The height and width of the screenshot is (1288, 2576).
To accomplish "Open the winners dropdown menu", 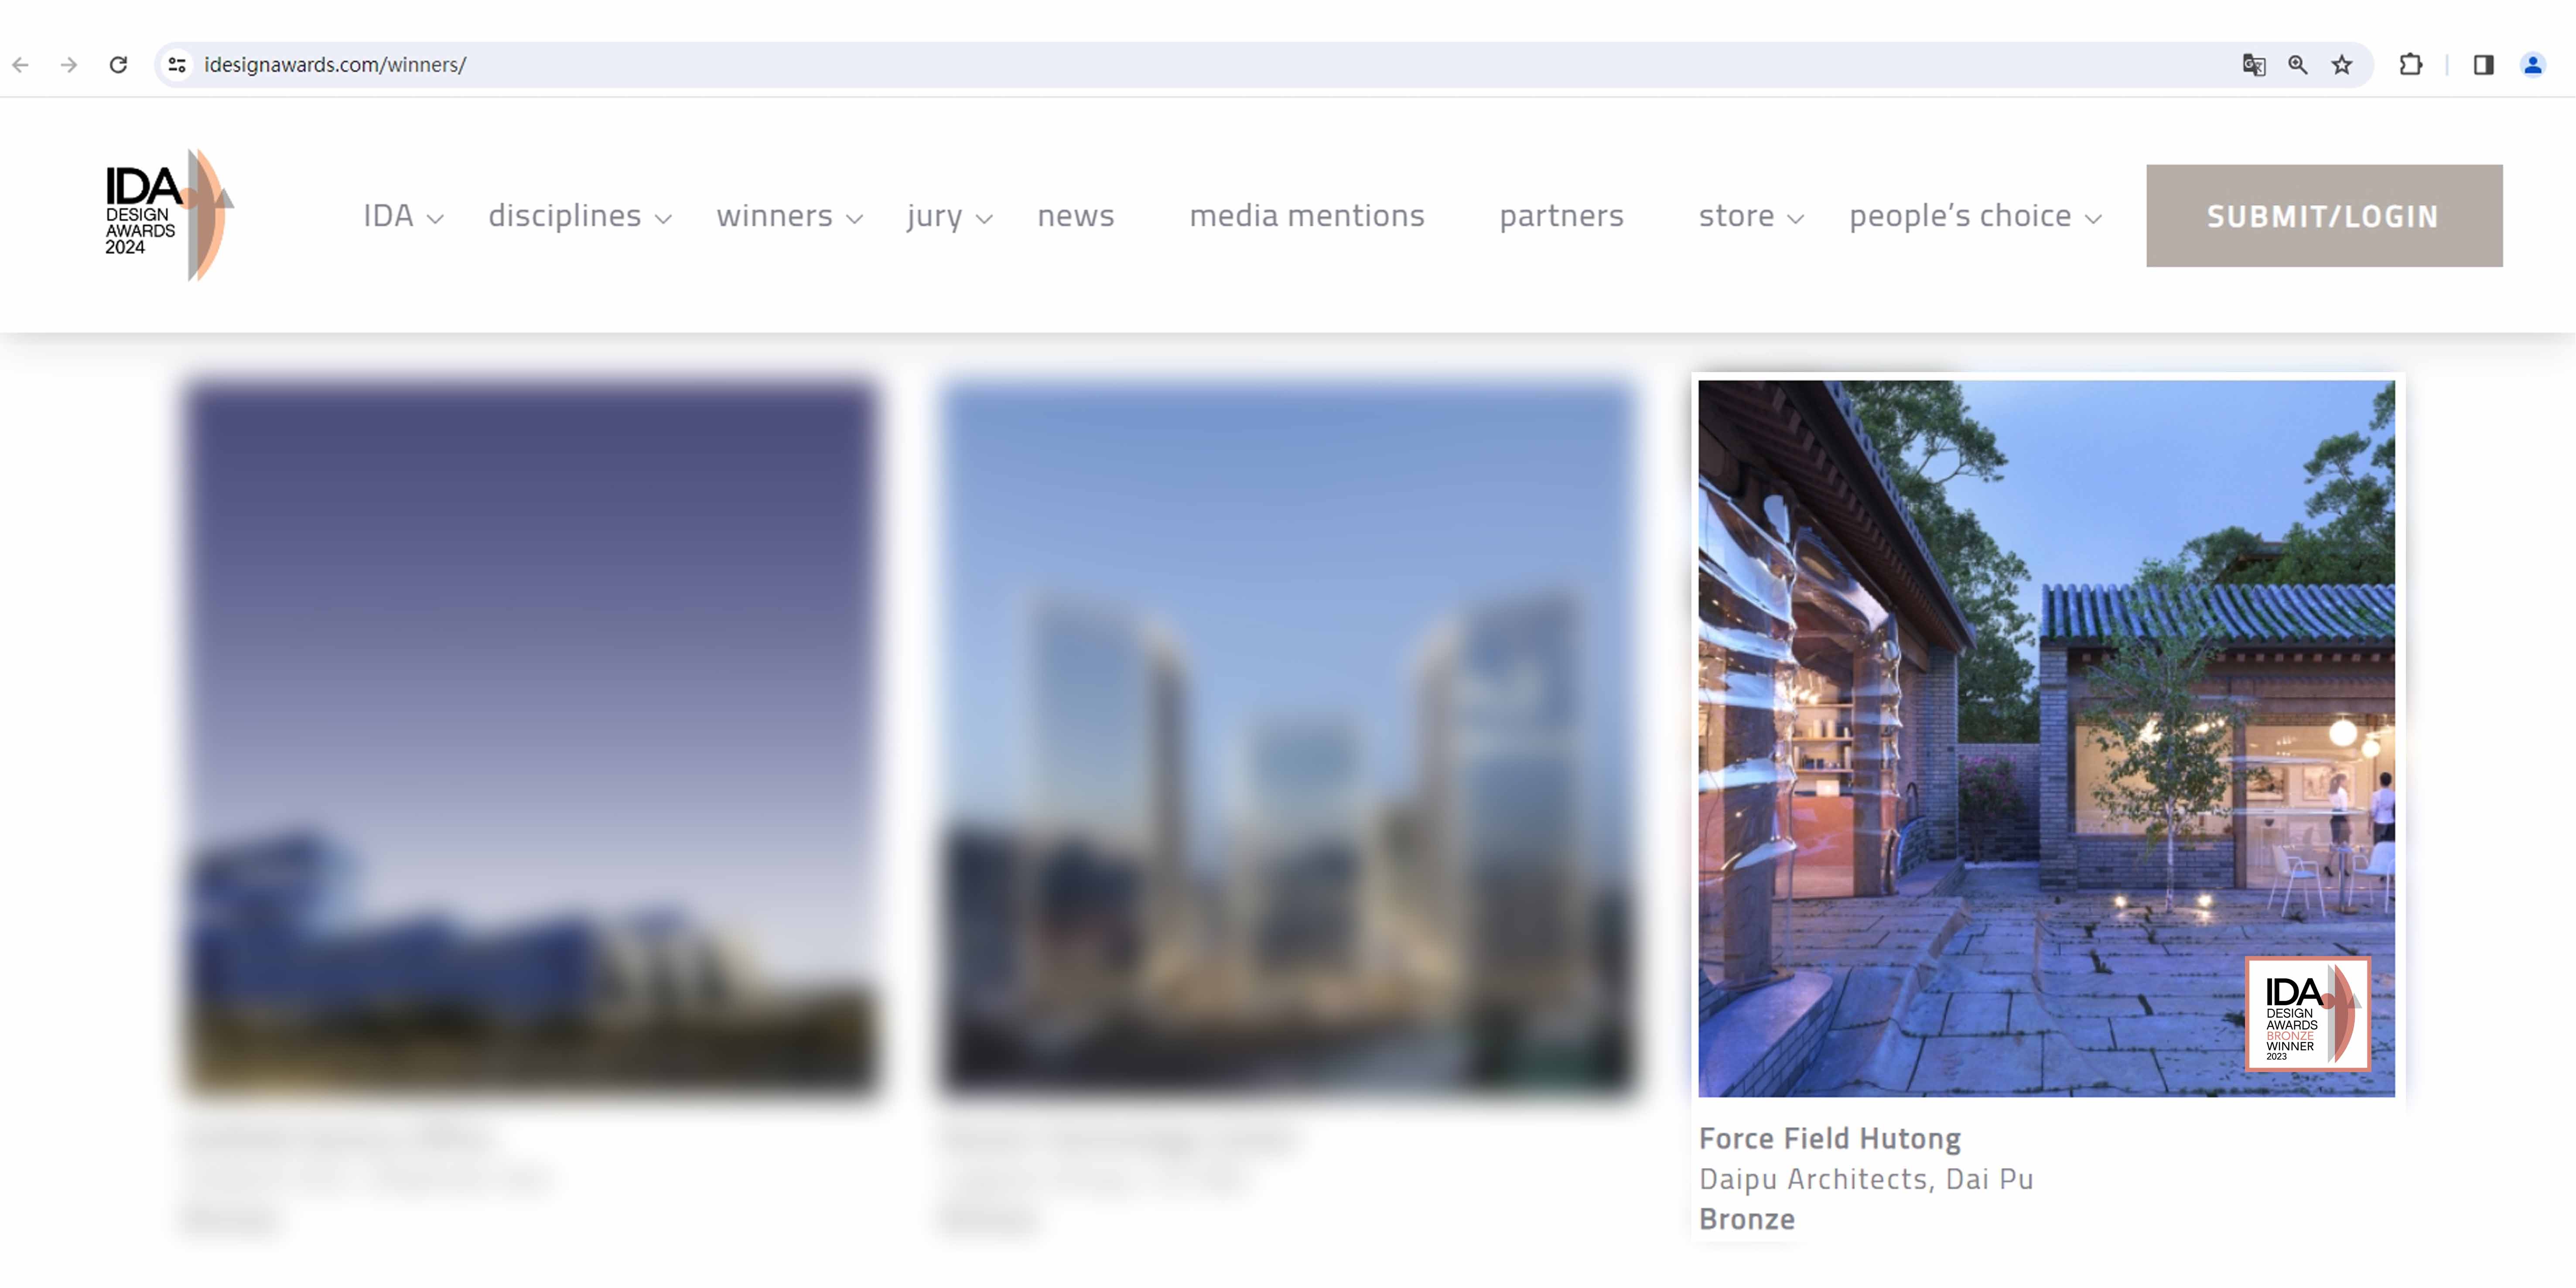I will [x=788, y=216].
